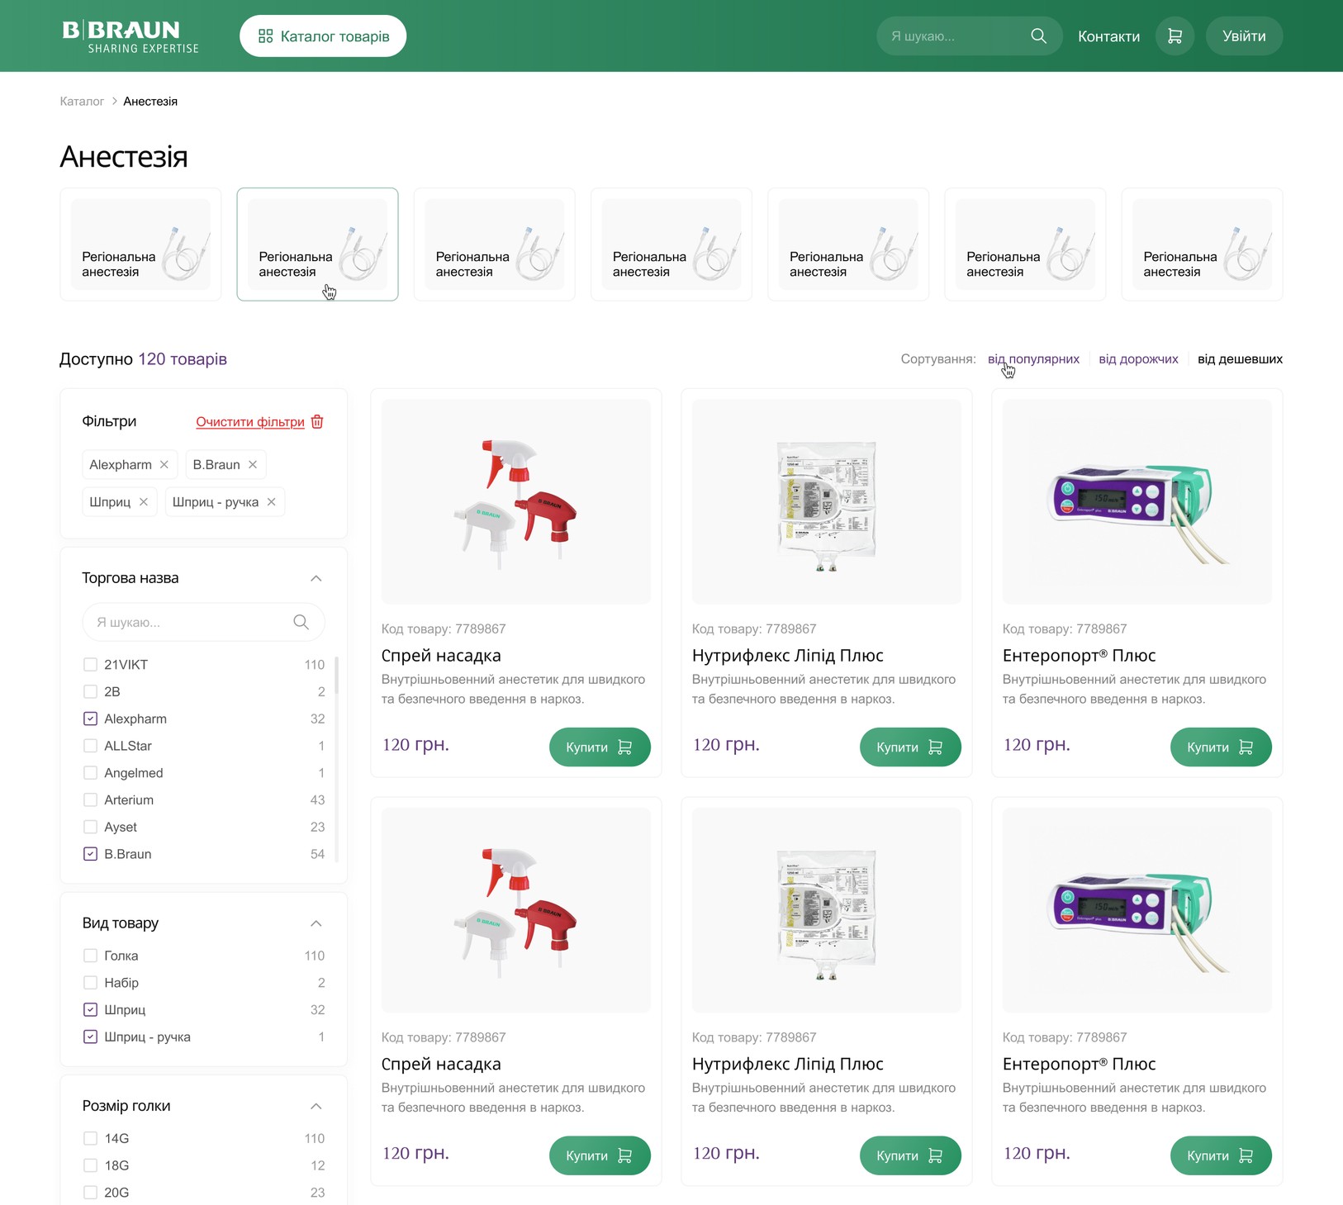Buy the upper Нутрифлекс Ліпід Плюс with Купити
The width and height of the screenshot is (1343, 1205).
click(910, 747)
